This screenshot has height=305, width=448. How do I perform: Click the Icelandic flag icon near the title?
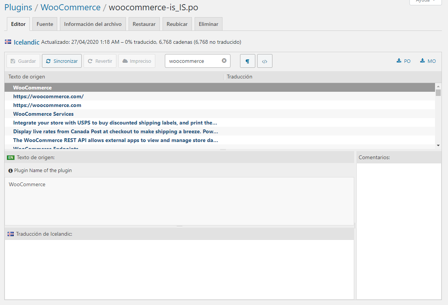click(8, 42)
